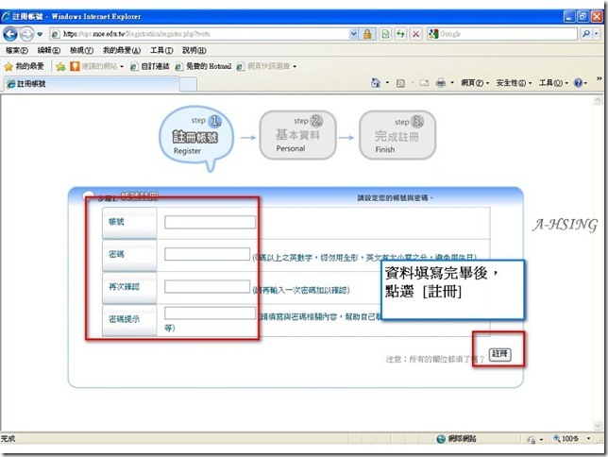Image resolution: width=608 pixels, height=457 pixels.
Task: Click the security lock icon in address bar
Action: [367, 34]
